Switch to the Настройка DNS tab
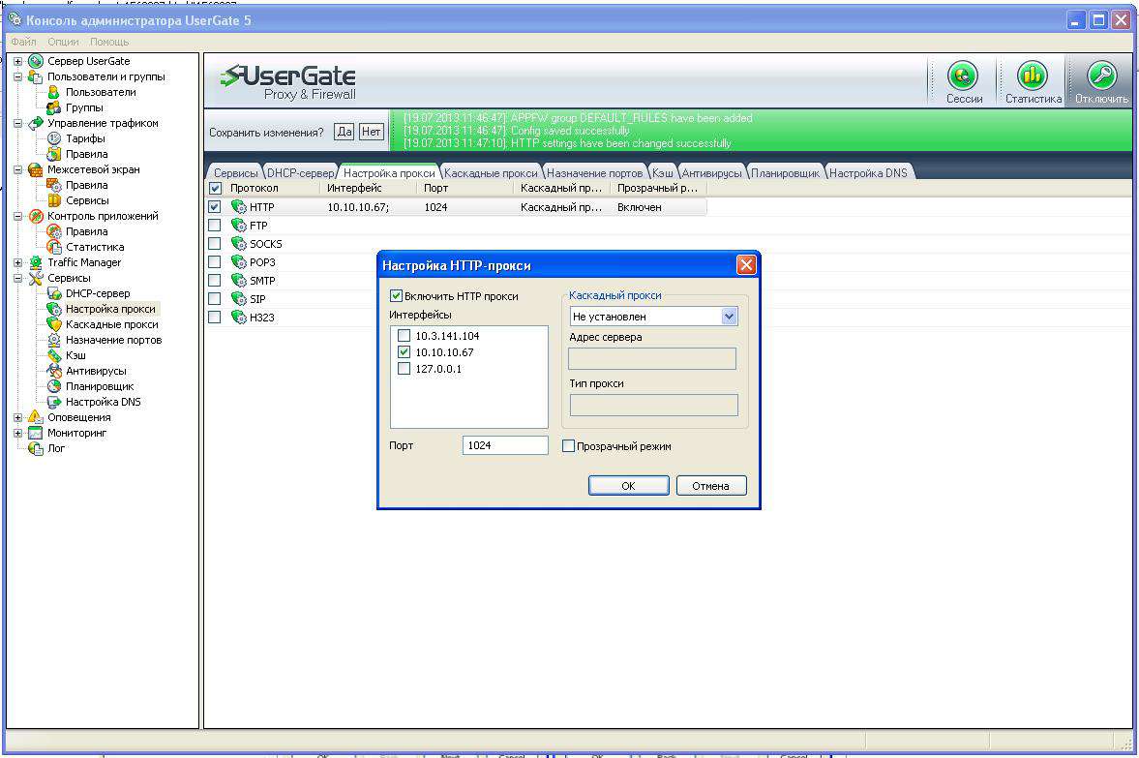 click(x=869, y=173)
